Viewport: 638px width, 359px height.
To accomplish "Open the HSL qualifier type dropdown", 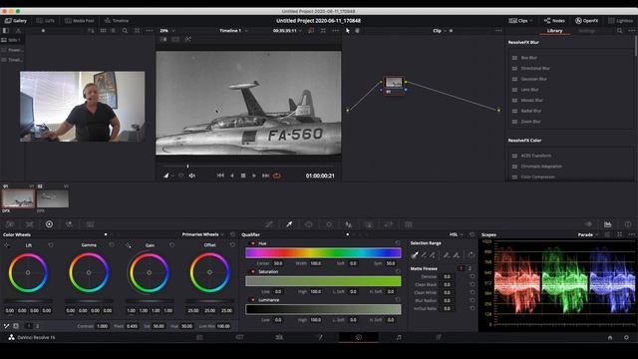I will 456,234.
